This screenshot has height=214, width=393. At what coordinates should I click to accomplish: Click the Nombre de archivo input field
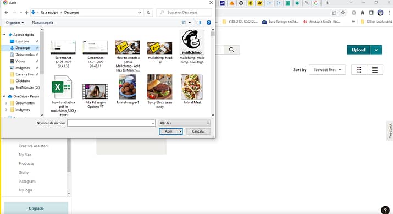(111, 123)
